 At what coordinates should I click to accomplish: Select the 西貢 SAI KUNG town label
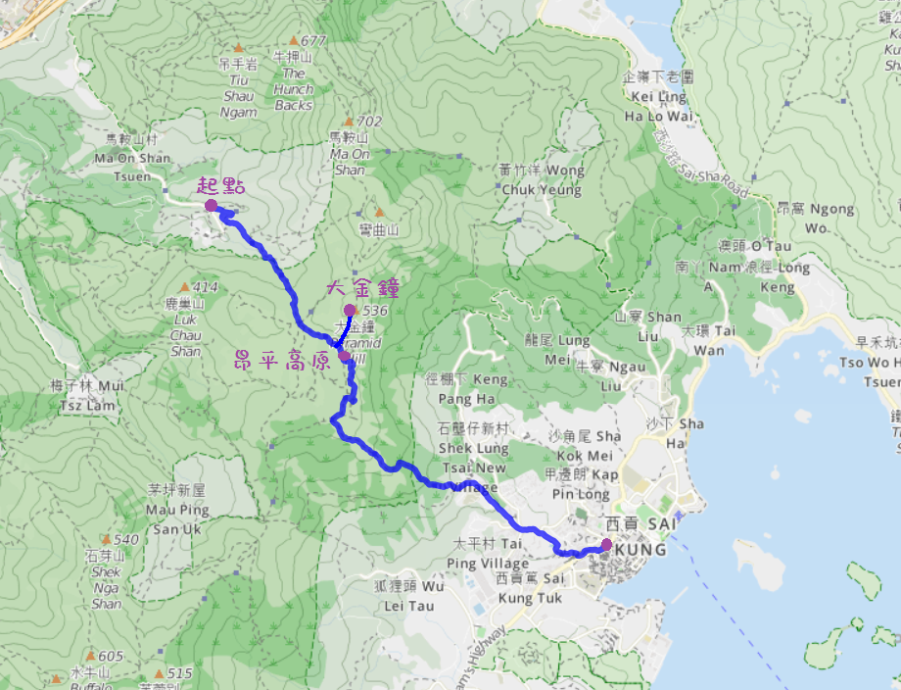pos(640,536)
